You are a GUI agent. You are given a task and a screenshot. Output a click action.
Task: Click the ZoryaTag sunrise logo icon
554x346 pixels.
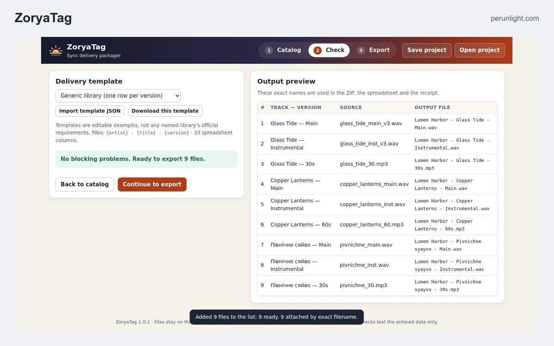click(56, 50)
